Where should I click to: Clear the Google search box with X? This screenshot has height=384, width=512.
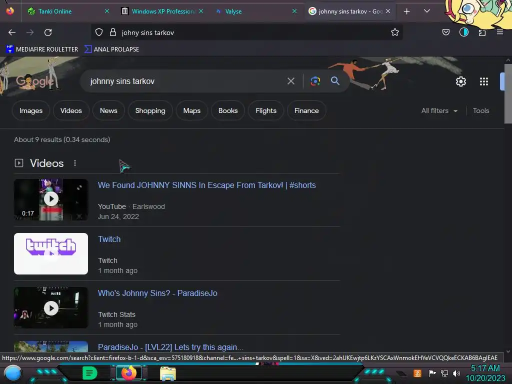coord(290,81)
